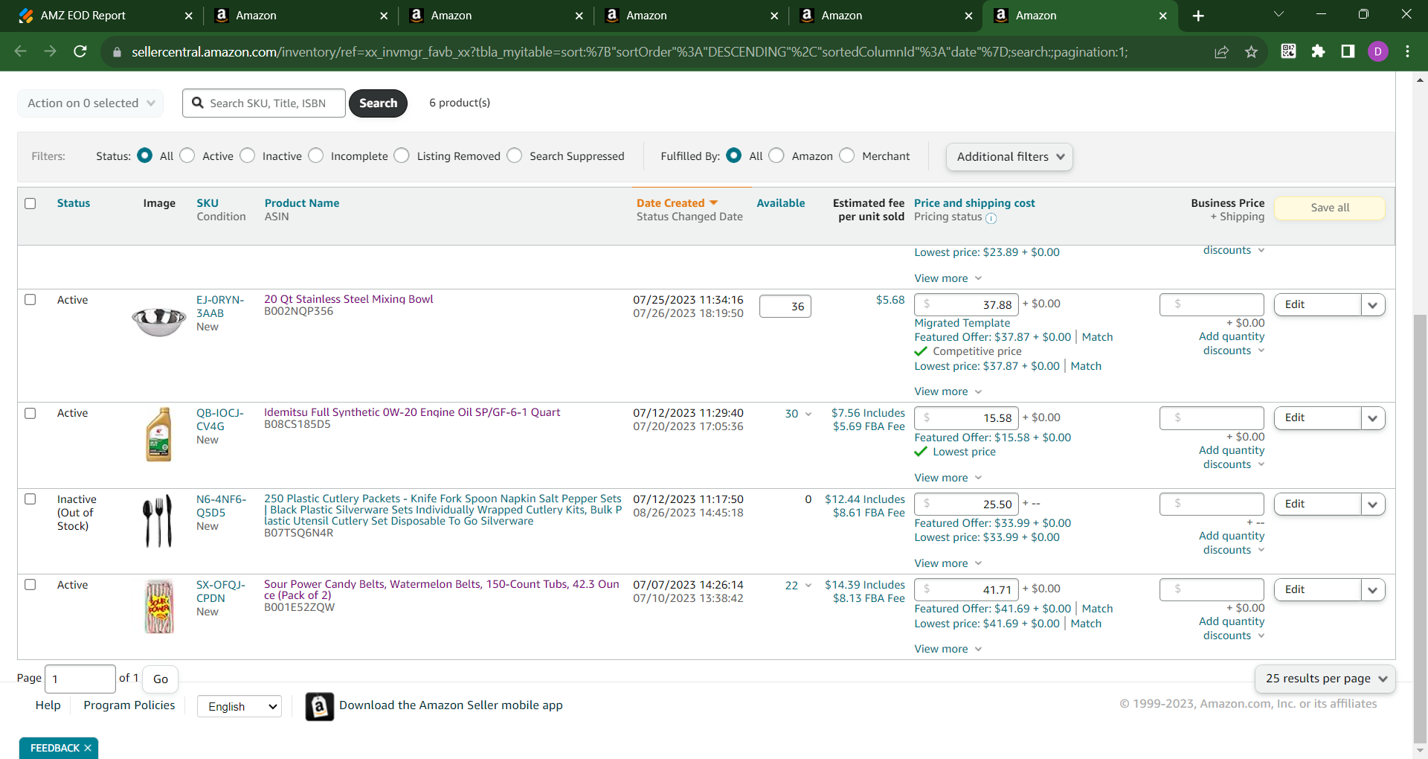Open the Edit dropdown arrow for plastic cutlery
This screenshot has width=1428, height=759.
pyautogui.click(x=1373, y=505)
